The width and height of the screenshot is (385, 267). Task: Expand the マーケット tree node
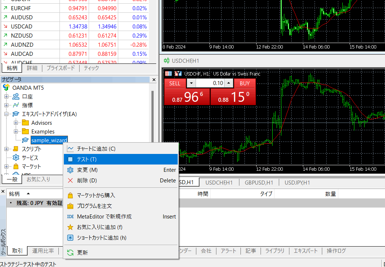pyautogui.click(x=6, y=166)
